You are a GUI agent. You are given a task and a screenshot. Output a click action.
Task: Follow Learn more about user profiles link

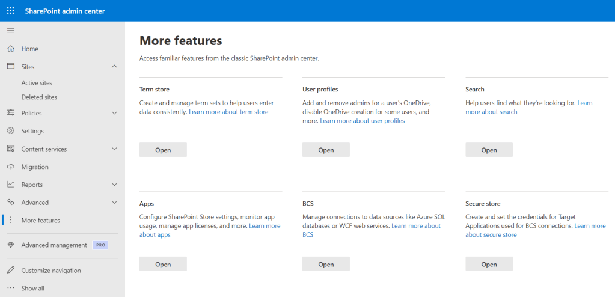click(362, 121)
